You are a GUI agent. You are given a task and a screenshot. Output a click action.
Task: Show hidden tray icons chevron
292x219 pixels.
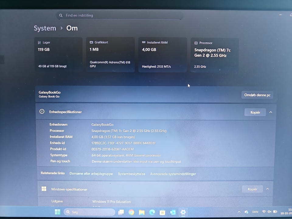tap(239, 212)
